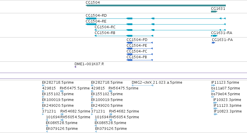The width and height of the screenshot is (247, 133).
Task: Click the right-hand EK282718.5prime label
Action: click(107, 83)
